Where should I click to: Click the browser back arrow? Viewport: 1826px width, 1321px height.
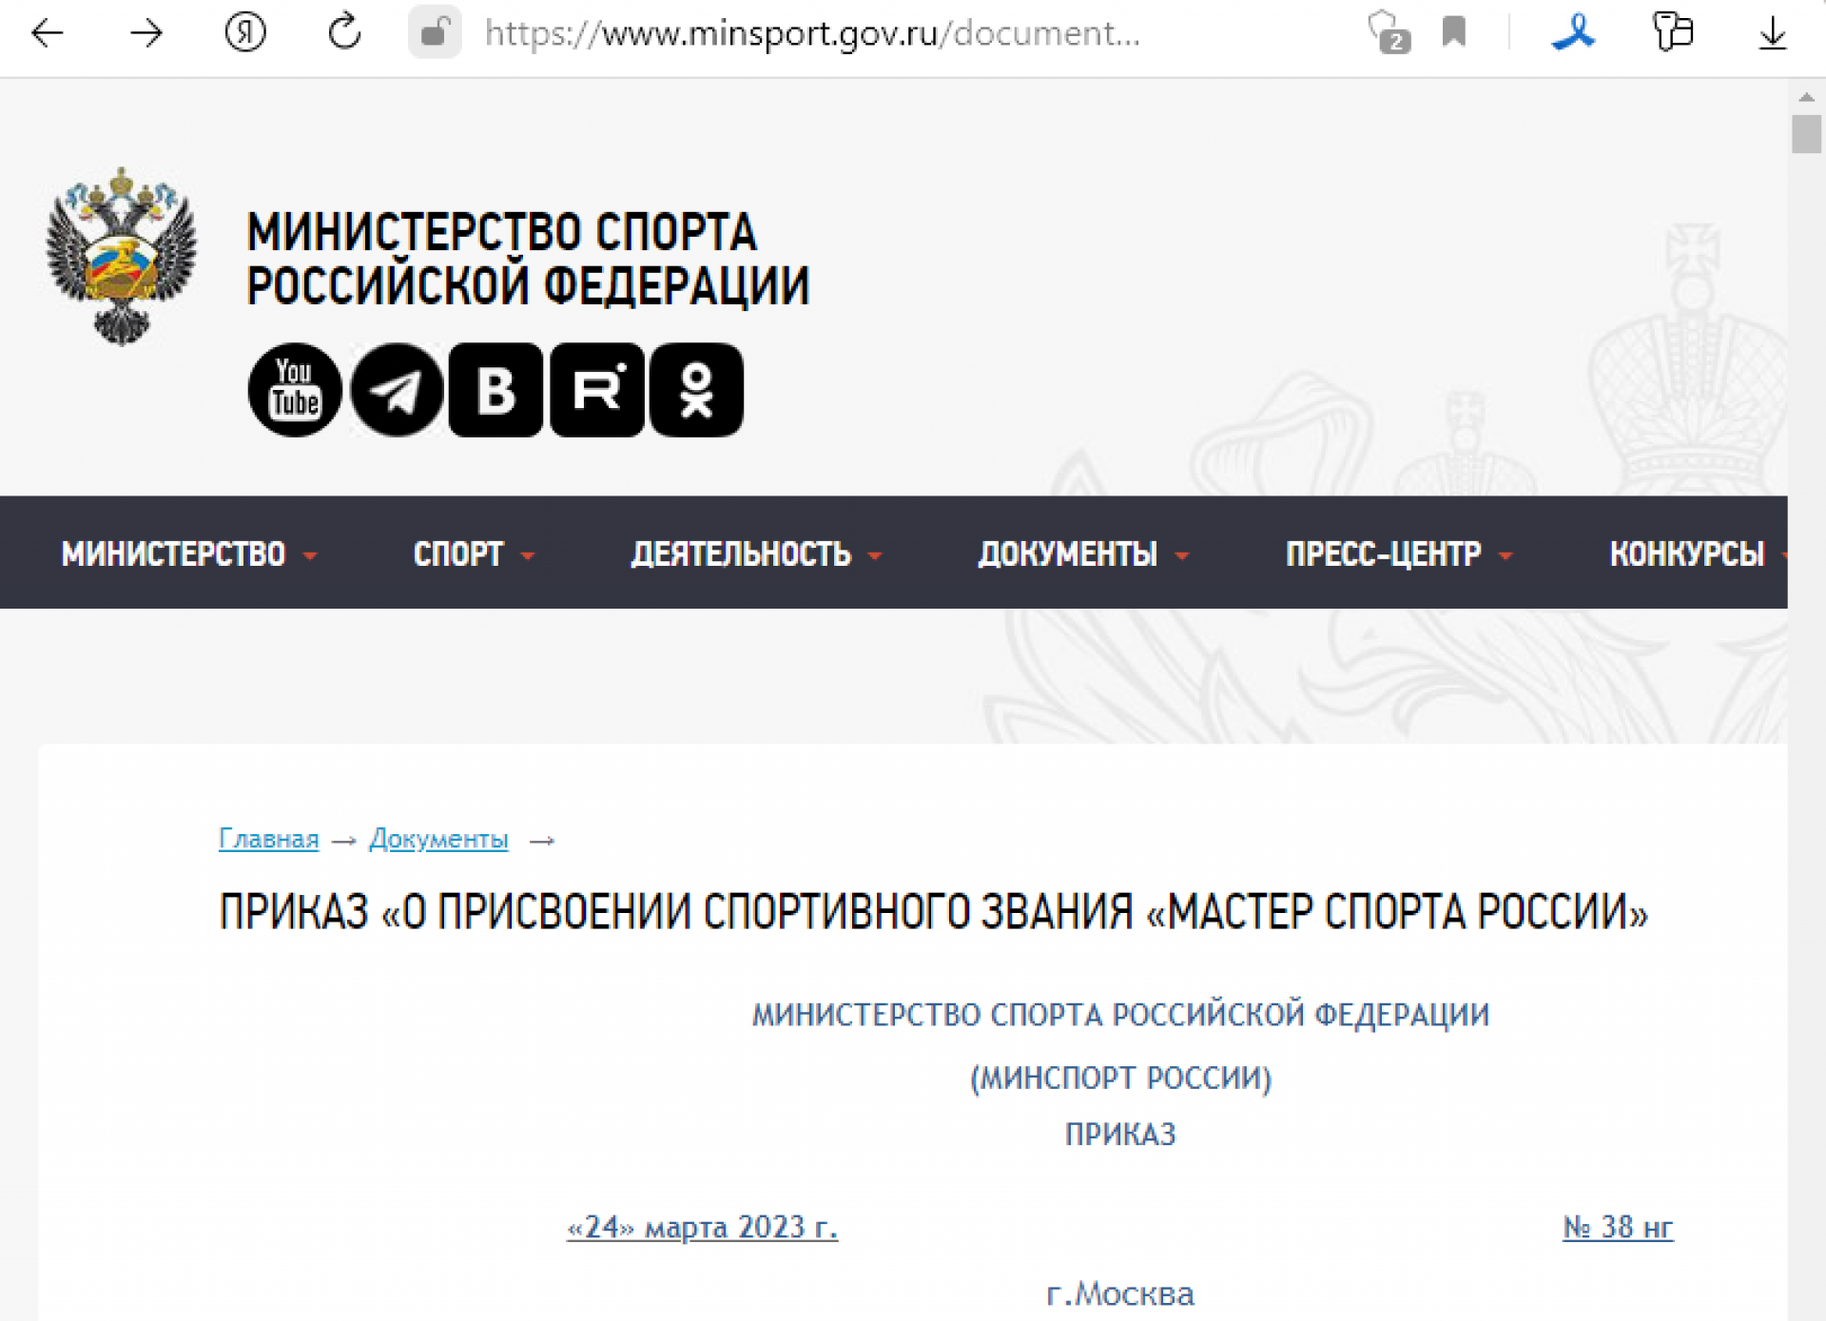coord(47,34)
